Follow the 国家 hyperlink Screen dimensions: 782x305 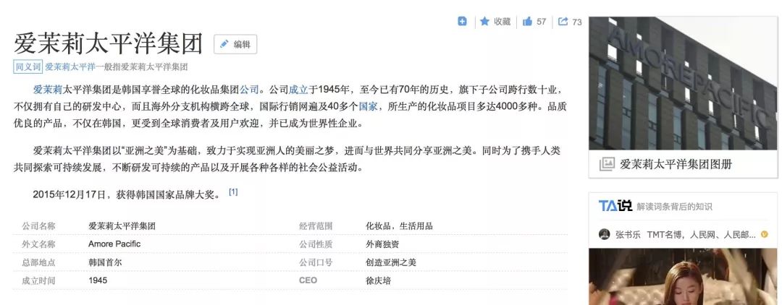tap(368, 106)
